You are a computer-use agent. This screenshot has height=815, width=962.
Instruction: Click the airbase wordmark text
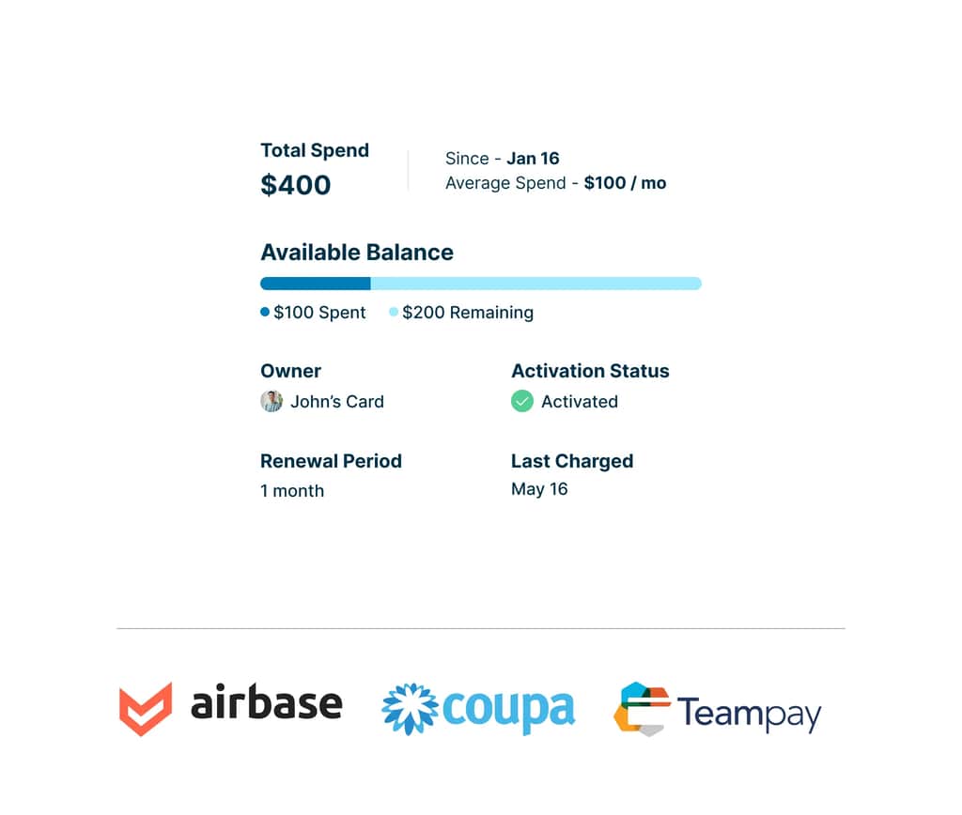[267, 704]
